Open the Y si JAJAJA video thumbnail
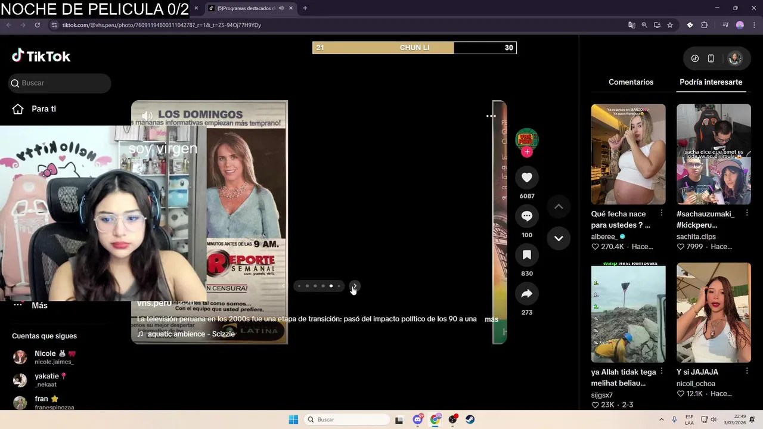 click(714, 313)
